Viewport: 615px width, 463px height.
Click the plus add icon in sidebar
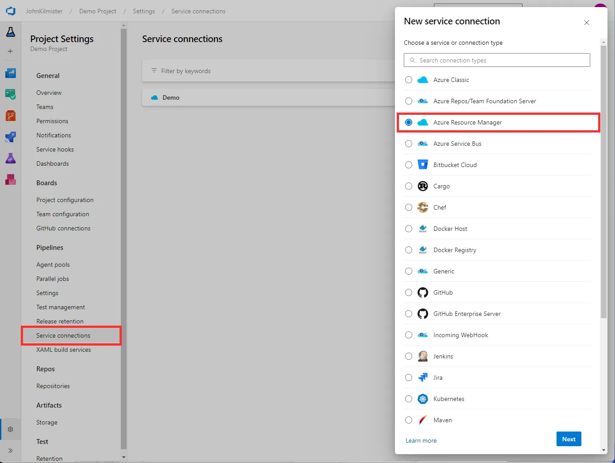[11, 51]
